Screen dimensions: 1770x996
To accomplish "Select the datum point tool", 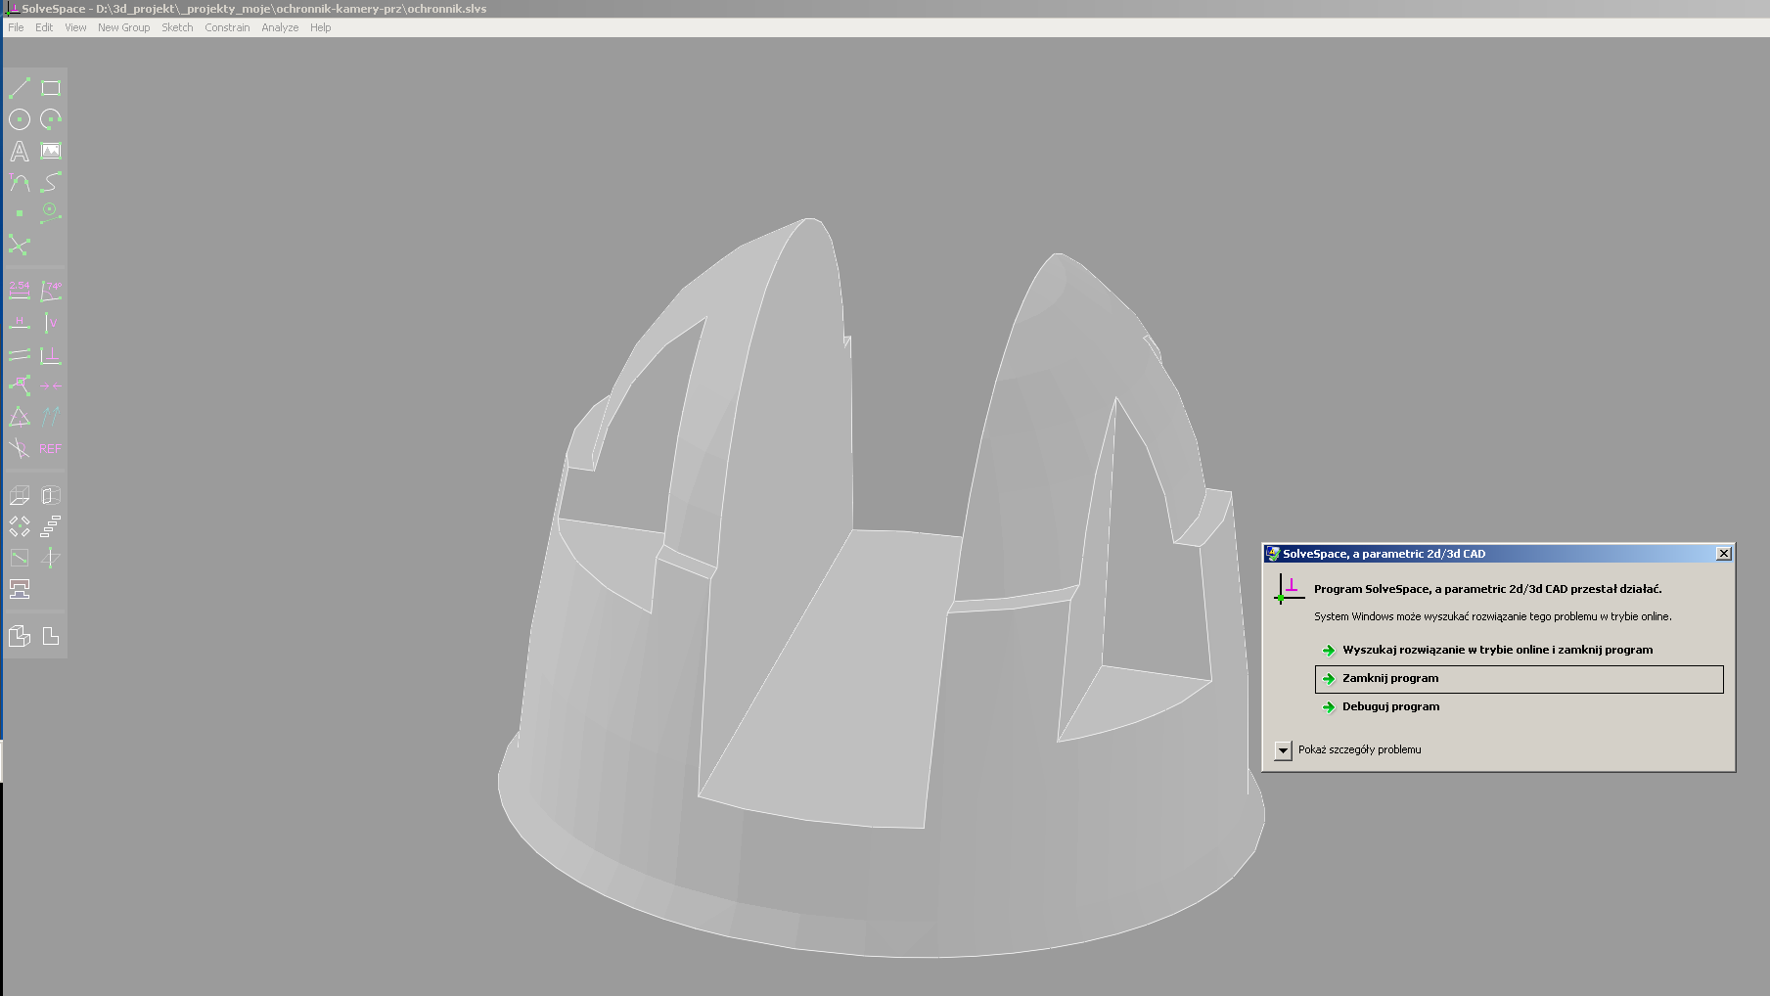I will (x=20, y=213).
